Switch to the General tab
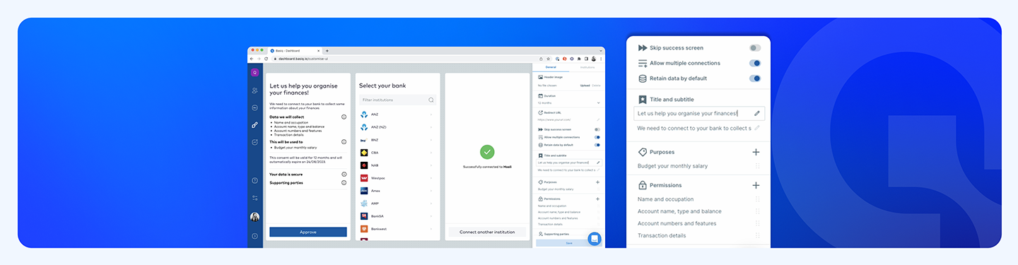The image size is (1018, 265). pos(551,67)
